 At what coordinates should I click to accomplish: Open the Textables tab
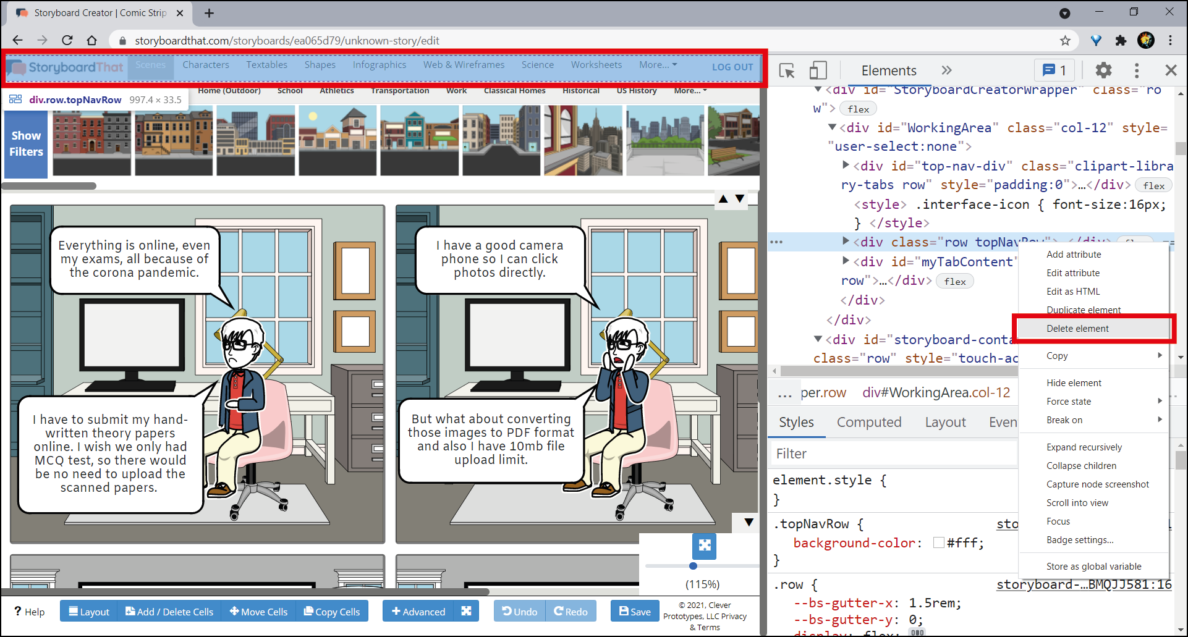(267, 65)
